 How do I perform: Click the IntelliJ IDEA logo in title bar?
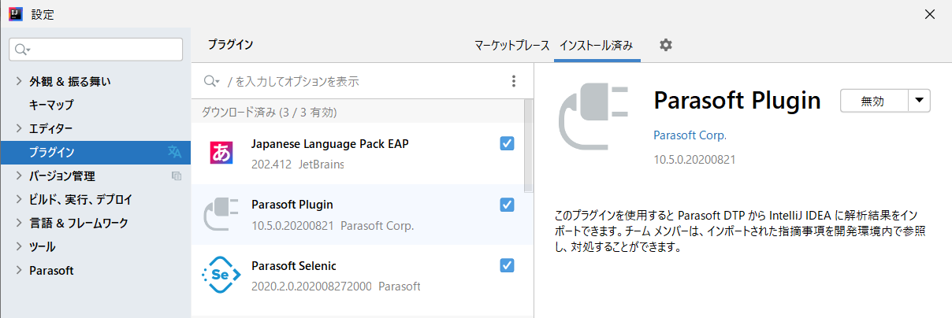pos(14,14)
